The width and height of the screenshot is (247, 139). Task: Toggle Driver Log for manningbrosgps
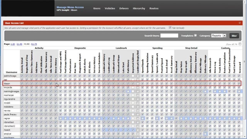pos(215,91)
